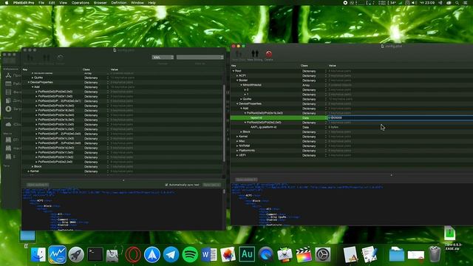
Task: Select highlighted layout-id row key
Action: (x=256, y=118)
